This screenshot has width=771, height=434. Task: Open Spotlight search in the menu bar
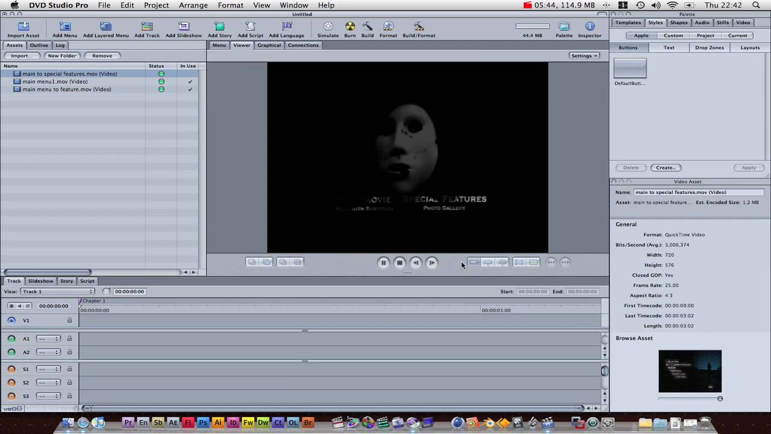pyautogui.click(x=756, y=5)
